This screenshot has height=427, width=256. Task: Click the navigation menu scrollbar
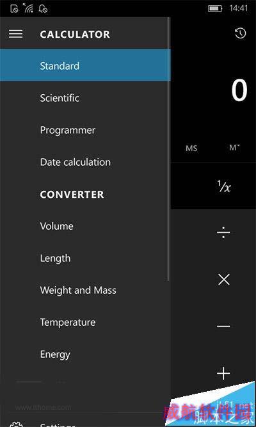[x=169, y=149]
